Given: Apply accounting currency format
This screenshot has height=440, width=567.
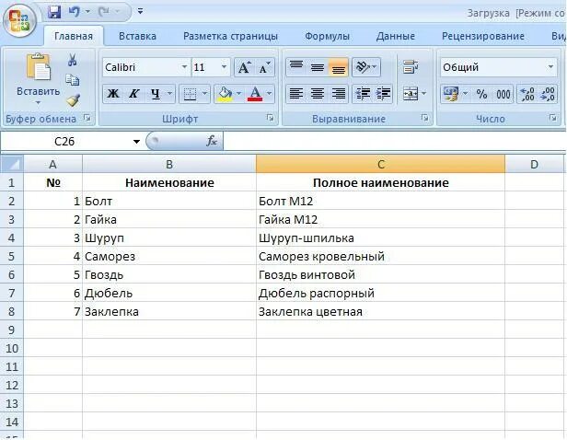Looking at the screenshot, I should 451,94.
